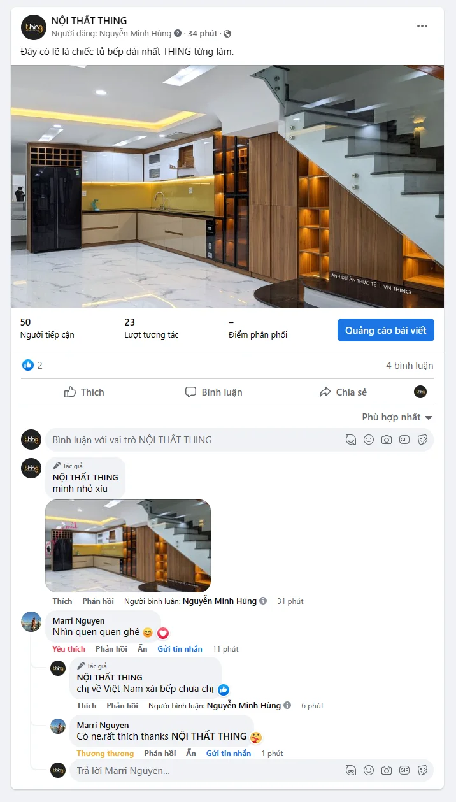
Task: Click sticker icon in top comment box
Action: pos(422,440)
